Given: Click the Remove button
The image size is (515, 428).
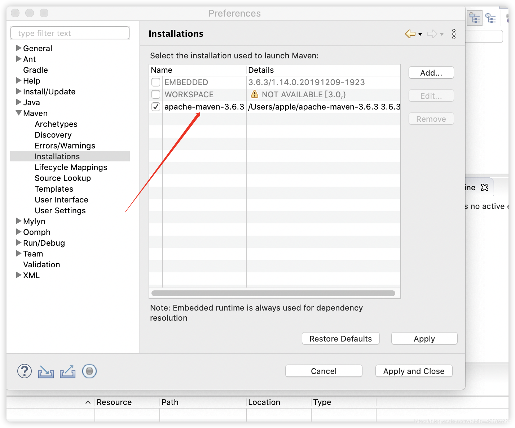Looking at the screenshot, I should (431, 119).
